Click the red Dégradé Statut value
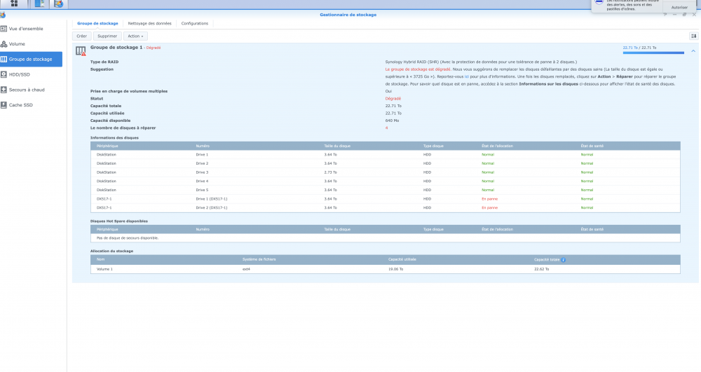The image size is (701, 372). pos(393,99)
